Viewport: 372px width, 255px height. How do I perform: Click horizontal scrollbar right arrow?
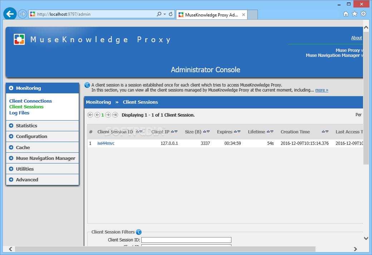355,249
